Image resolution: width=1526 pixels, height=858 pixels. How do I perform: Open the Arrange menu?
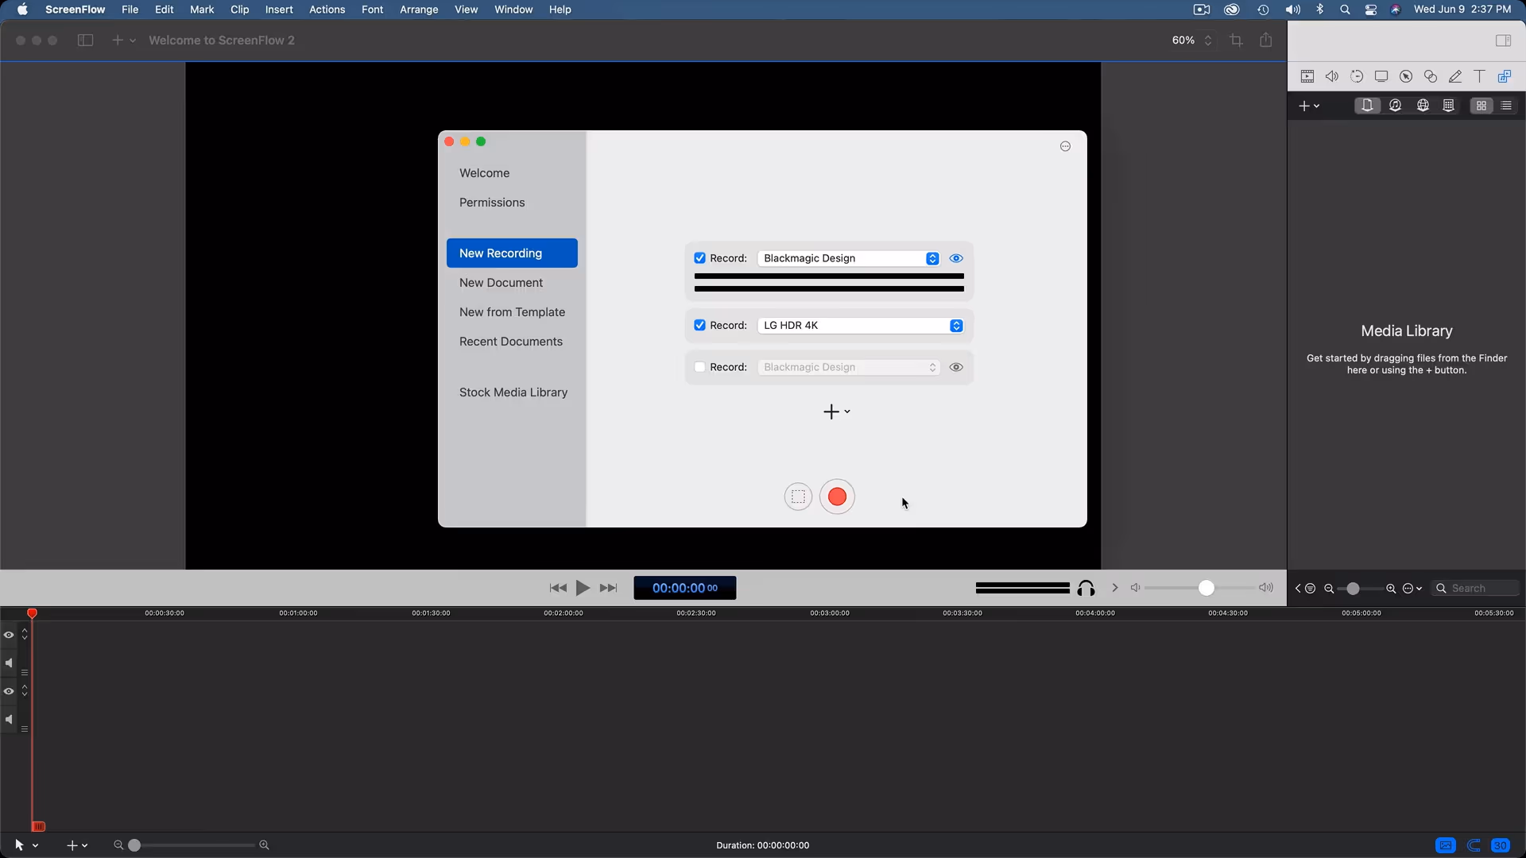pos(419,10)
